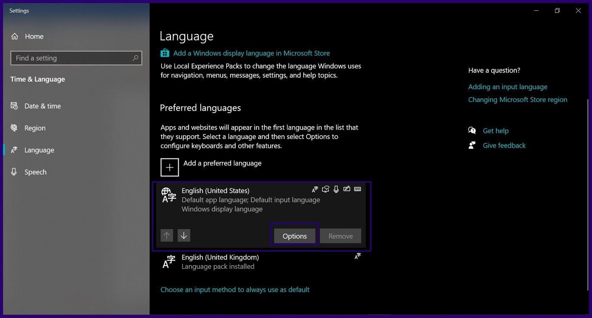Click speech recognition microphone icon on United States row

[336, 189]
